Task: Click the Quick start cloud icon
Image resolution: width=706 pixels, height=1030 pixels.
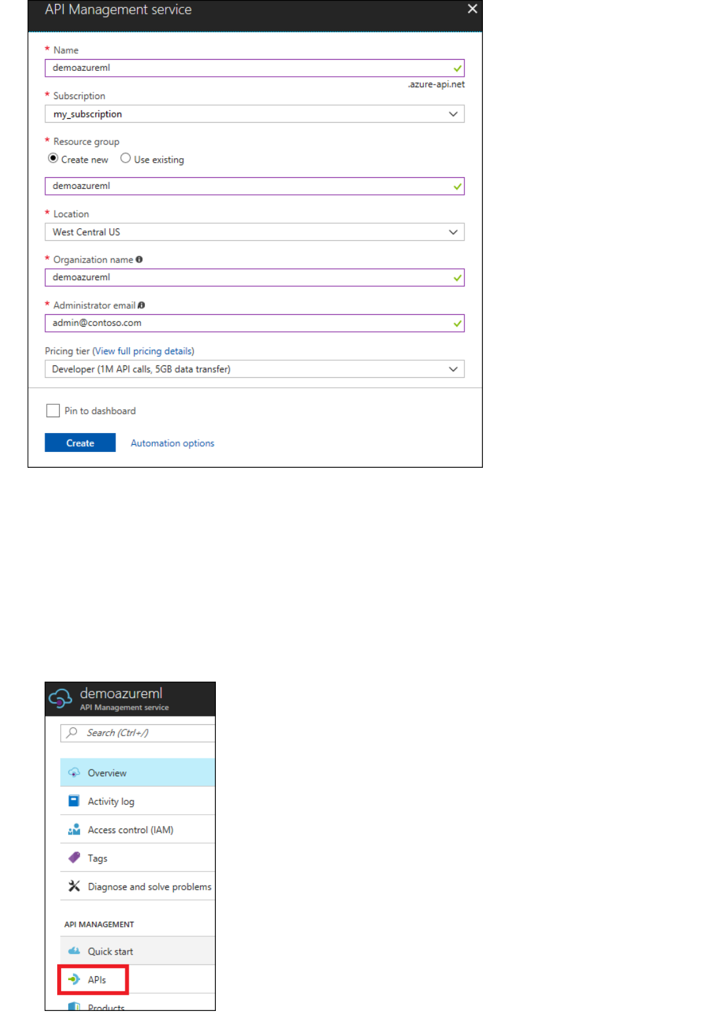Action: 74,951
